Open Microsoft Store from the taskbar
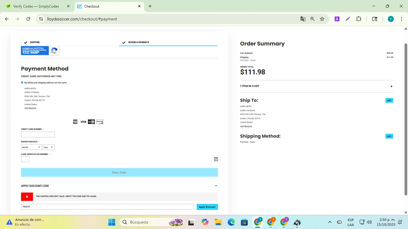Screen dimensions: 408x229 tap(244, 222)
